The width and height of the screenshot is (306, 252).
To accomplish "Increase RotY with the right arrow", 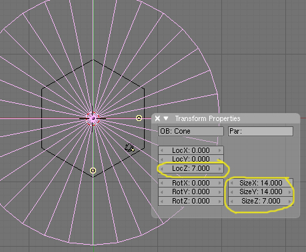I will [x=220, y=191].
